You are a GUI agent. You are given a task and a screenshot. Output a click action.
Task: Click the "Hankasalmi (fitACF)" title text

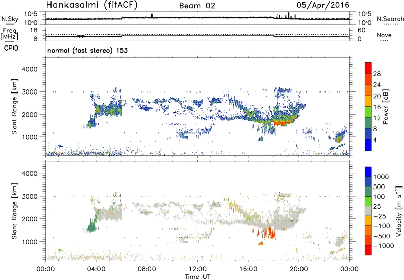92,5
